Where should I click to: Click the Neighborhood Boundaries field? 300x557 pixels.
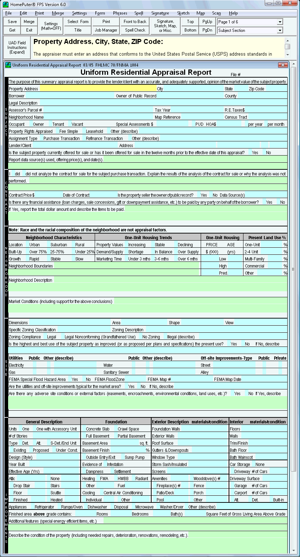(x=127, y=266)
